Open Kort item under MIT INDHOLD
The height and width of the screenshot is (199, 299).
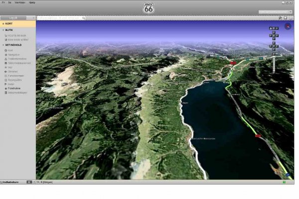point(10,50)
